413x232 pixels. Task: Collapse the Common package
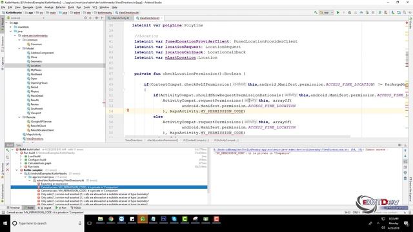(x=19, y=40)
